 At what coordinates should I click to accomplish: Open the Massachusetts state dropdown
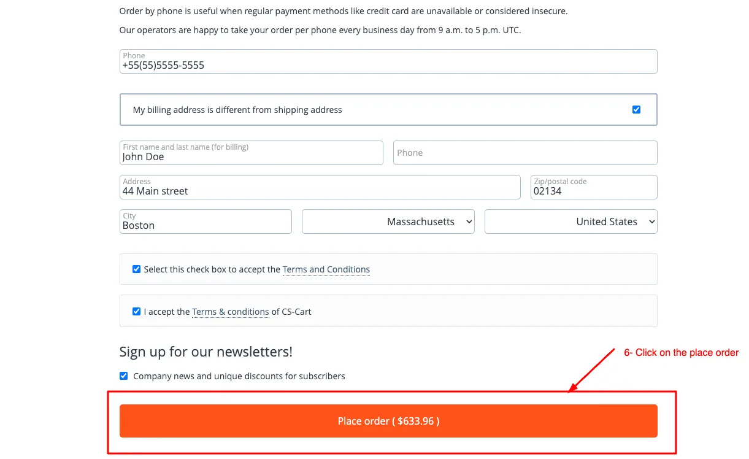(388, 222)
